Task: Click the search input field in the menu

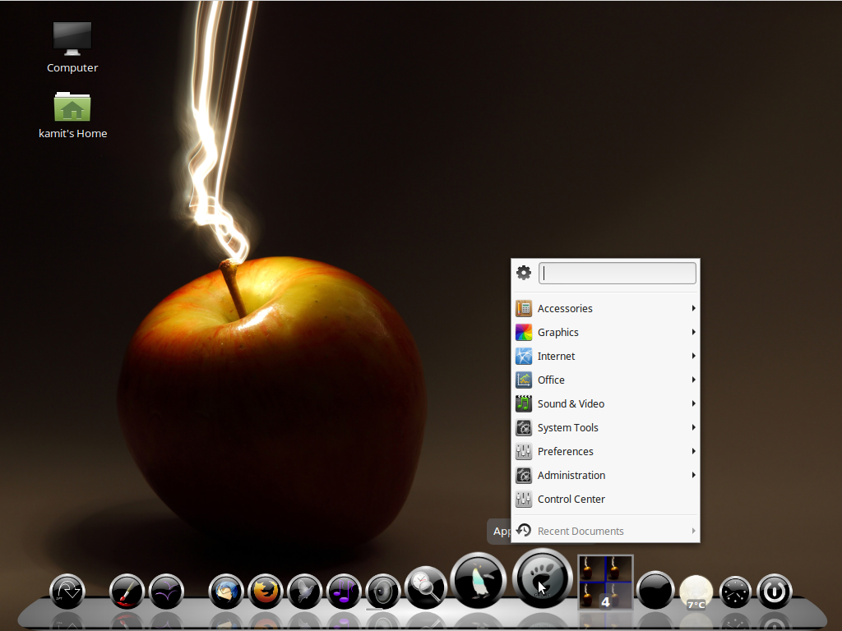Action: (617, 272)
